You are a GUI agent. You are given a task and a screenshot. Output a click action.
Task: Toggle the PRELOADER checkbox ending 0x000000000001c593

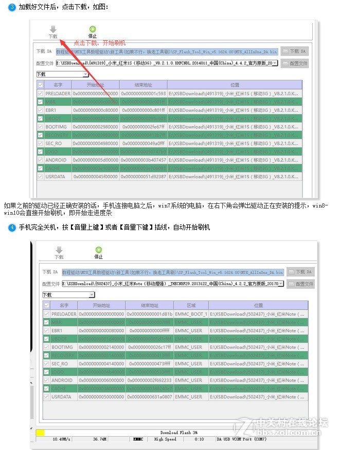pos(40,94)
